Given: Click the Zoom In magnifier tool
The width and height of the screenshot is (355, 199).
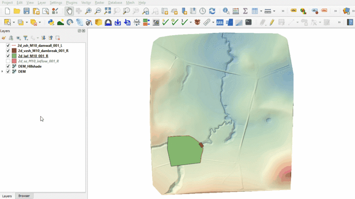Looking at the screenshot, I should point(88,11).
